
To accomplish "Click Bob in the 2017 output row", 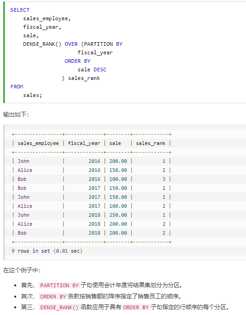I will (22, 188).
